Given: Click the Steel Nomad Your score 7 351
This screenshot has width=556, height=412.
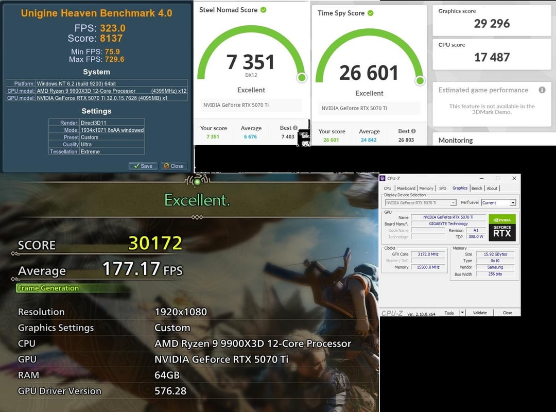Looking at the screenshot, I should [x=213, y=136].
